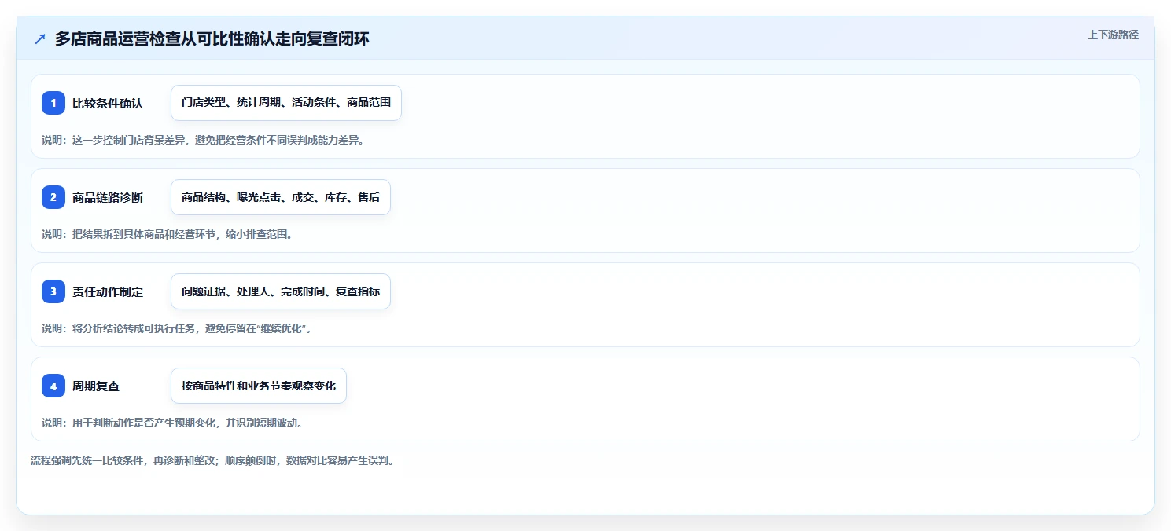Click the 周期复查 step name
Screen dimensions: 1171x531
[96, 386]
